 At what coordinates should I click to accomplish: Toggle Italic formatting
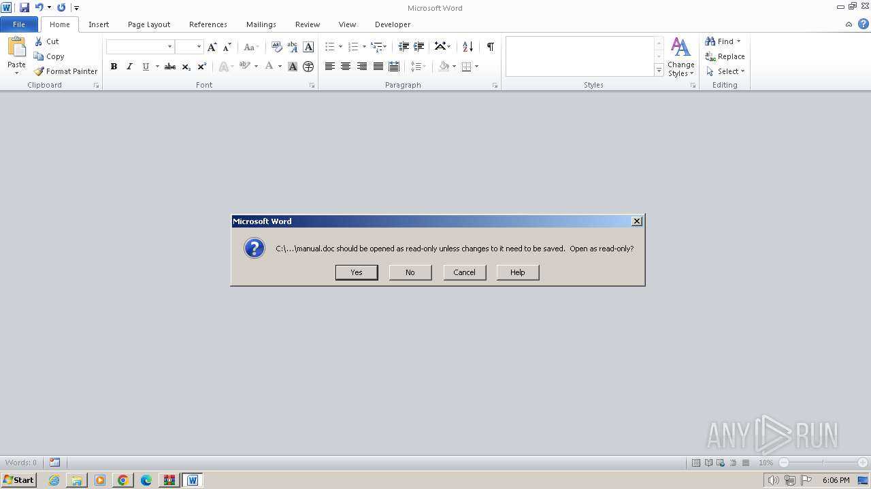pos(129,67)
